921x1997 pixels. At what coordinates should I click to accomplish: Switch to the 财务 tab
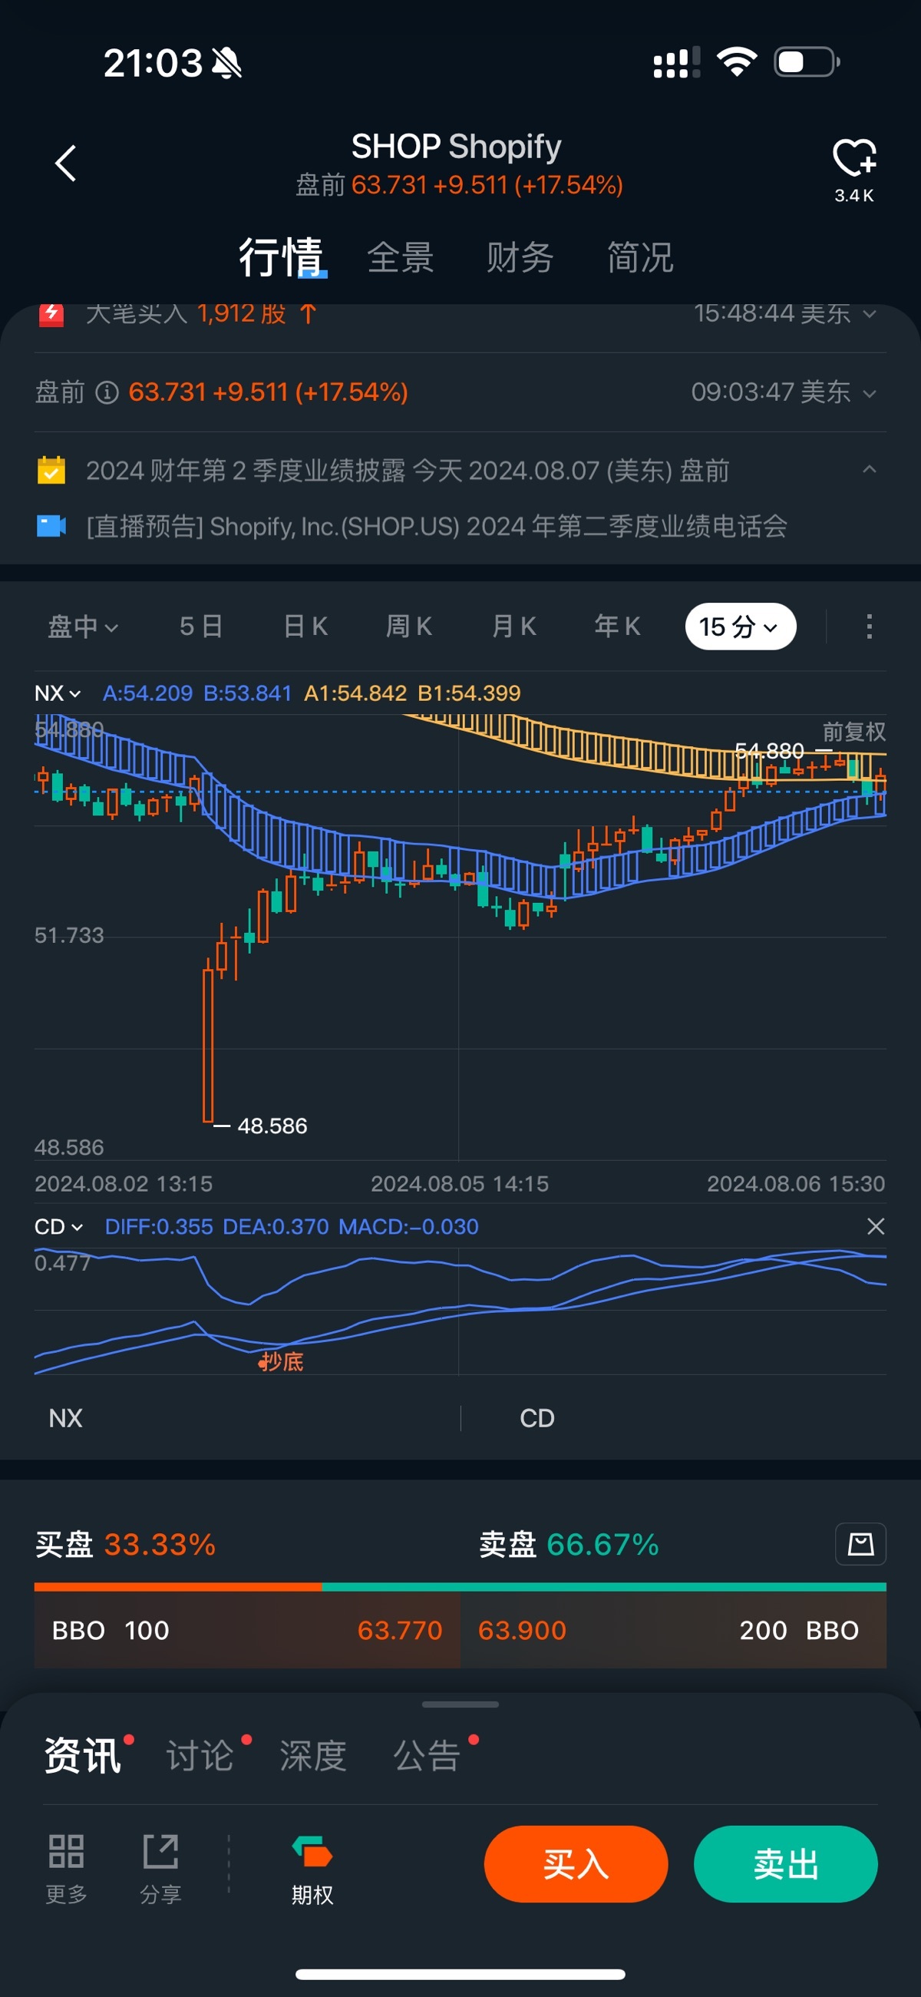point(520,257)
